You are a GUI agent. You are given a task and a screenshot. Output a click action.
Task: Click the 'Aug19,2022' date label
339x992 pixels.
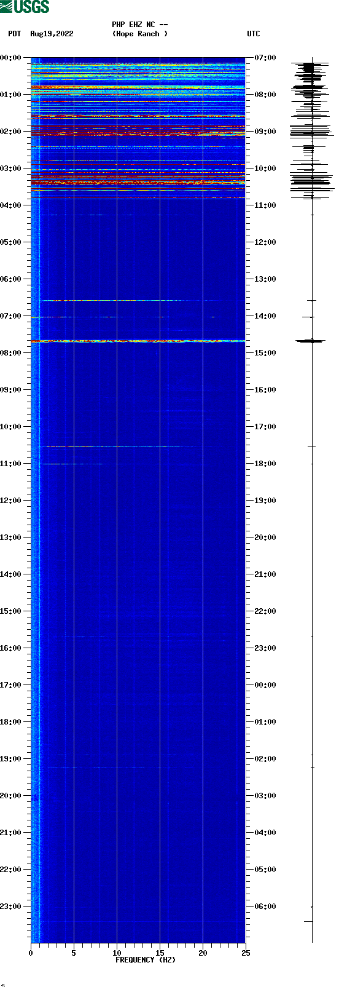[52, 34]
